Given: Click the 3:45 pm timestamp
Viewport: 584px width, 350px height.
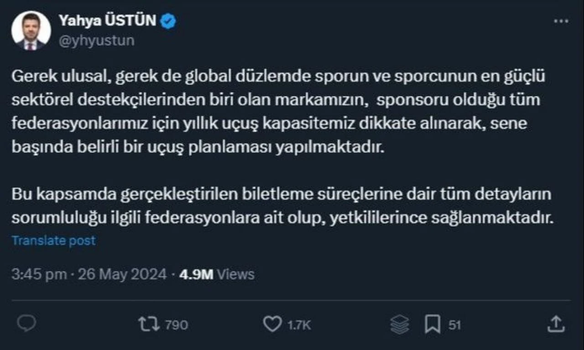Looking at the screenshot, I should pyautogui.click(x=40, y=274).
